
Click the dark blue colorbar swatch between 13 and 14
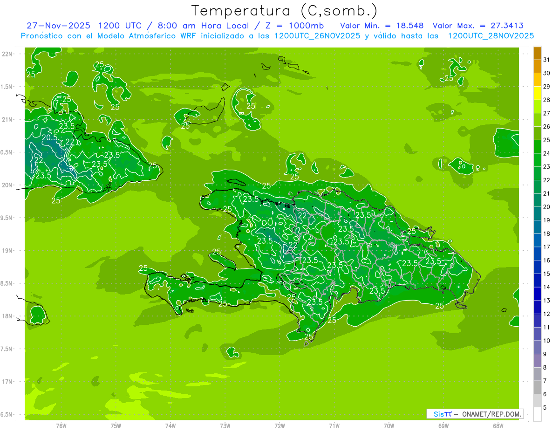tap(537, 294)
